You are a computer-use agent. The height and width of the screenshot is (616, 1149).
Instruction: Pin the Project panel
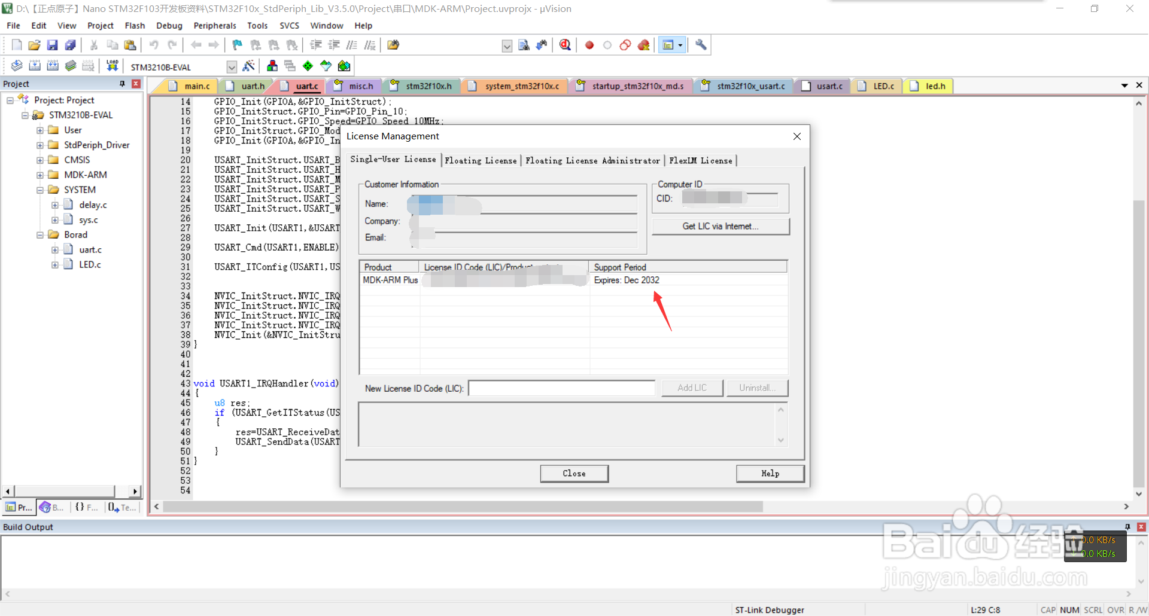(122, 84)
